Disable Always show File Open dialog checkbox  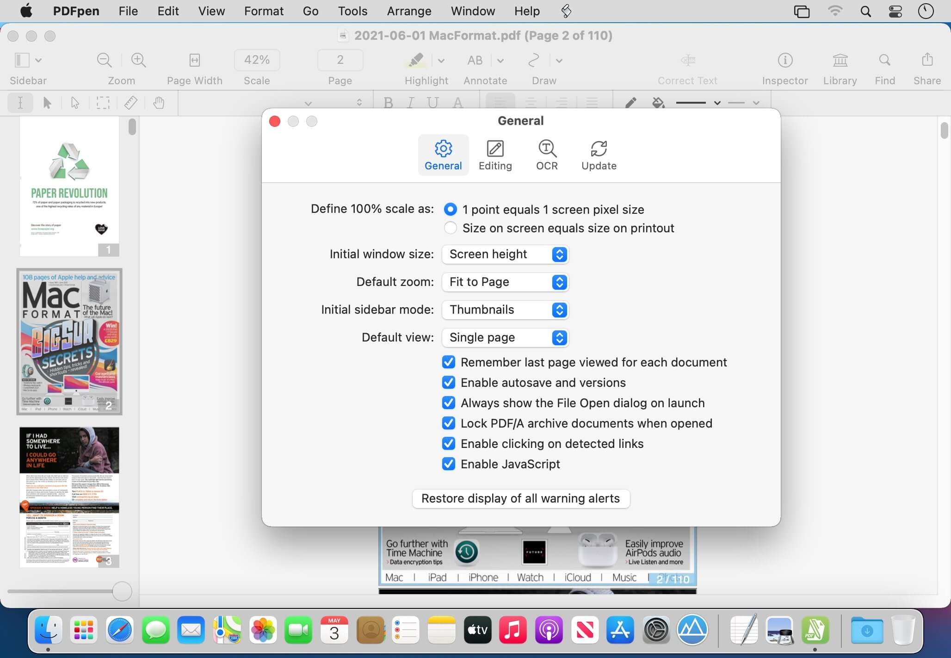(x=448, y=403)
